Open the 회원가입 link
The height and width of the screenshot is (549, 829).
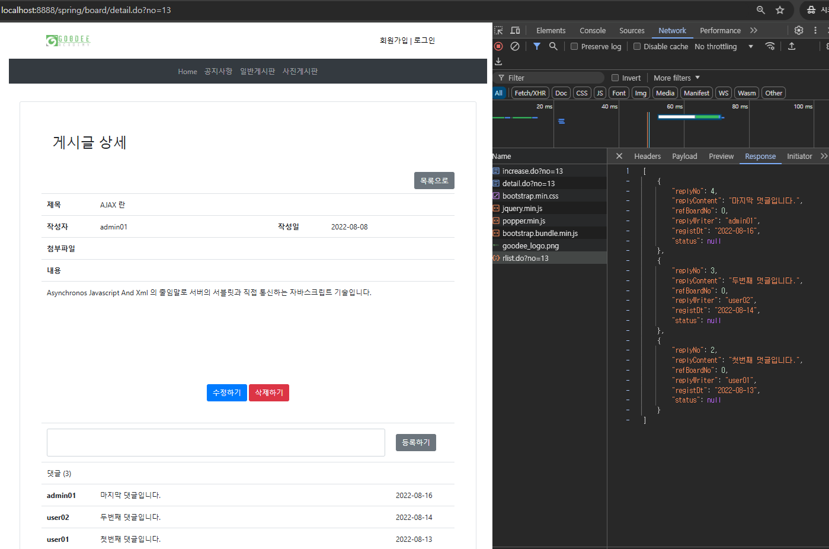[x=394, y=40]
